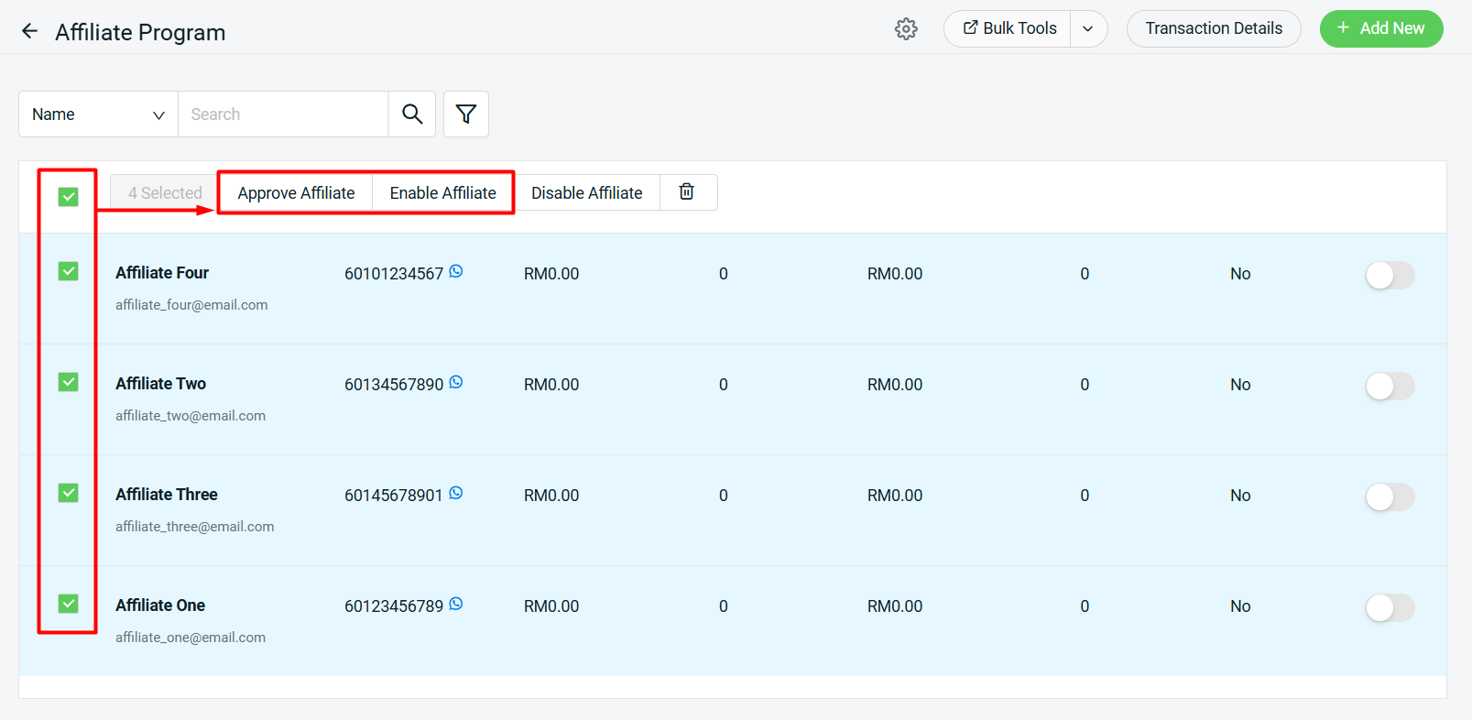1472x720 pixels.
Task: Select Approve Affiliate bulk action
Action: [x=296, y=193]
